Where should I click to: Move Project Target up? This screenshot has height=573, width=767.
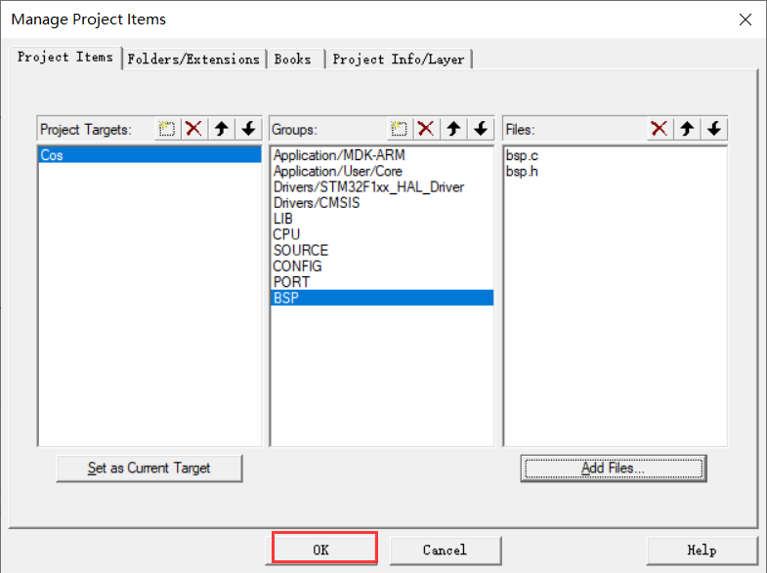point(222,129)
